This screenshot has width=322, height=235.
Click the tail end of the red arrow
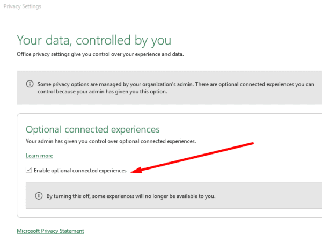pos(251,144)
